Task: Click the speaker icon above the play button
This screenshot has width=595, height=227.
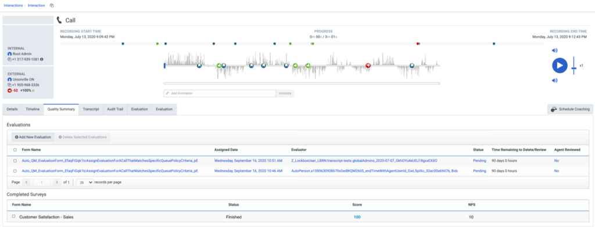Action: [x=554, y=51]
